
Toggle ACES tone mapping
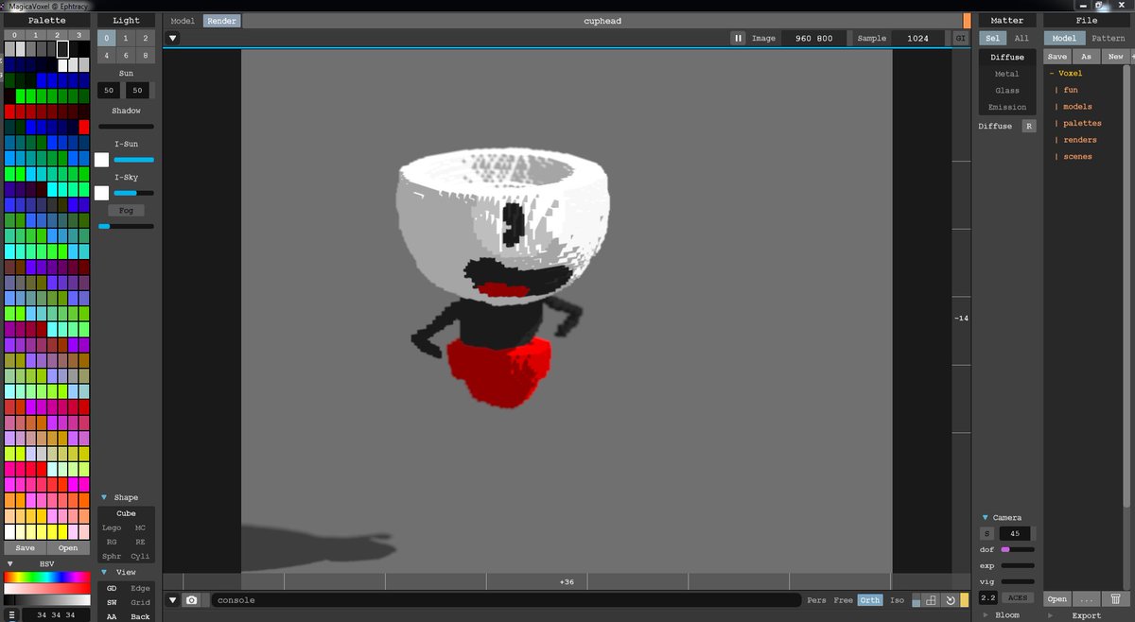click(x=1017, y=598)
